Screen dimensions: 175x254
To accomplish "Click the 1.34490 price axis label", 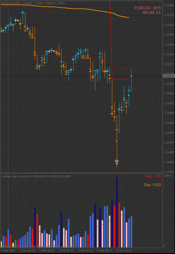I will point(169,152).
